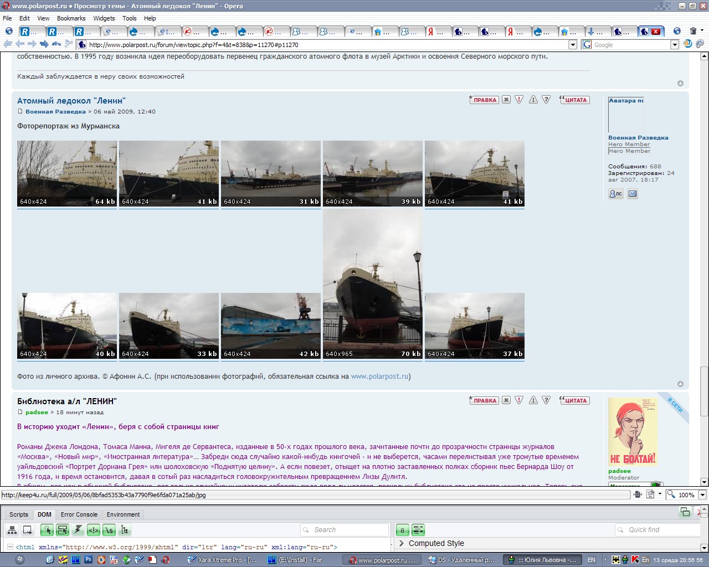Detach developer tools into separate window
Image resolution: width=709 pixels, height=567 pixels.
685,512
